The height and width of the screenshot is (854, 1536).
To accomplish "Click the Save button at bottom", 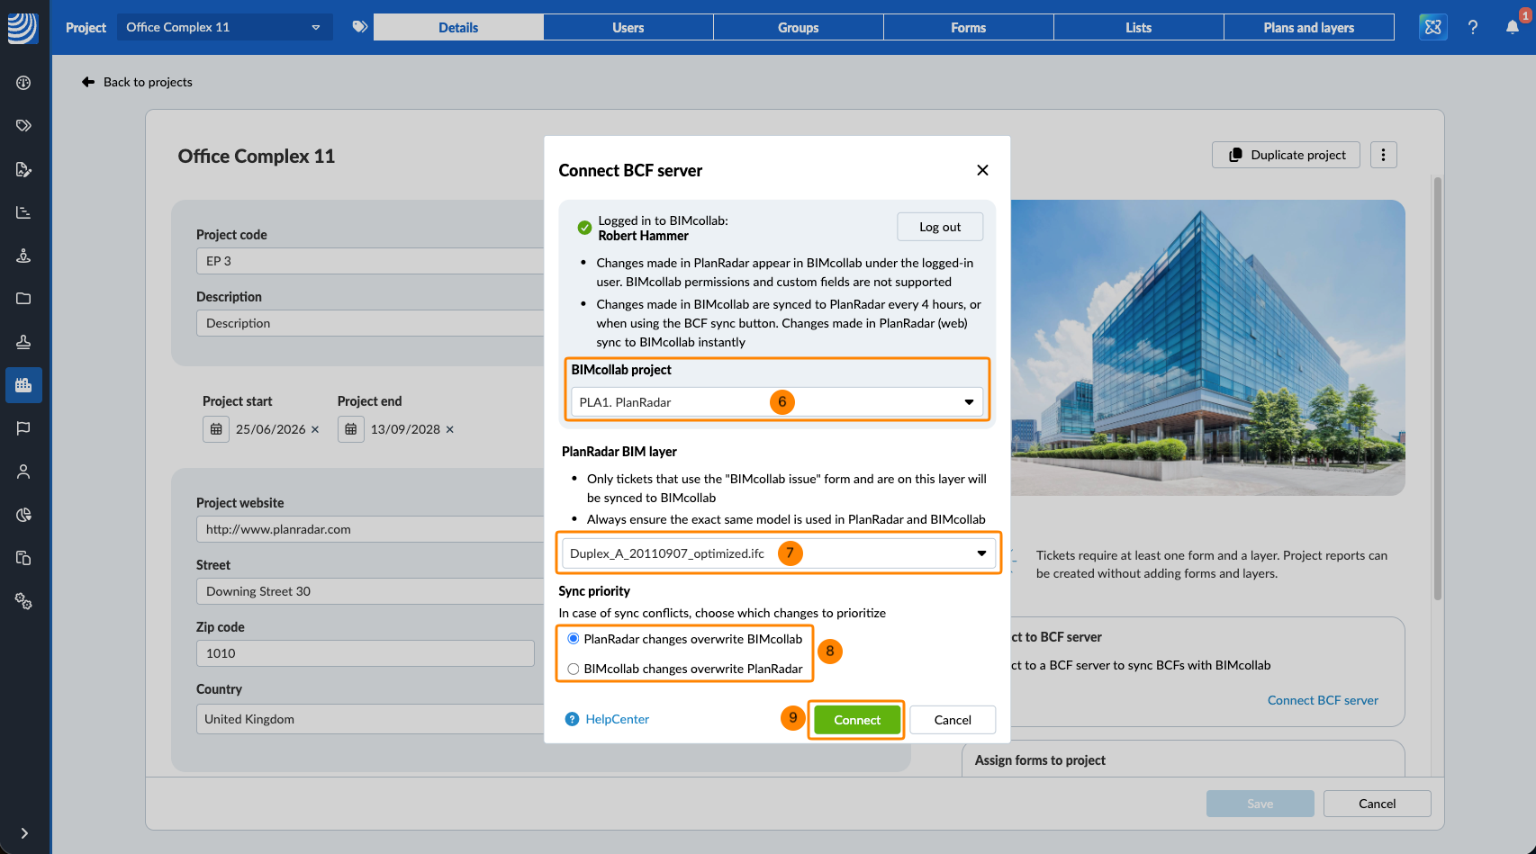I will coord(1260,804).
